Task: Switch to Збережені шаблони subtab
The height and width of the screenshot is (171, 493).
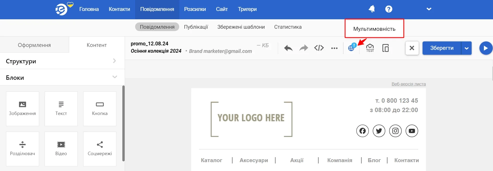Action: [x=241, y=27]
